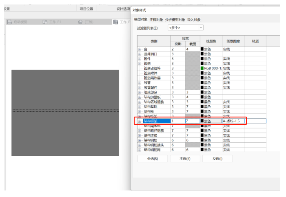Click the 投影 value 2 for 窗

click(x=178, y=49)
